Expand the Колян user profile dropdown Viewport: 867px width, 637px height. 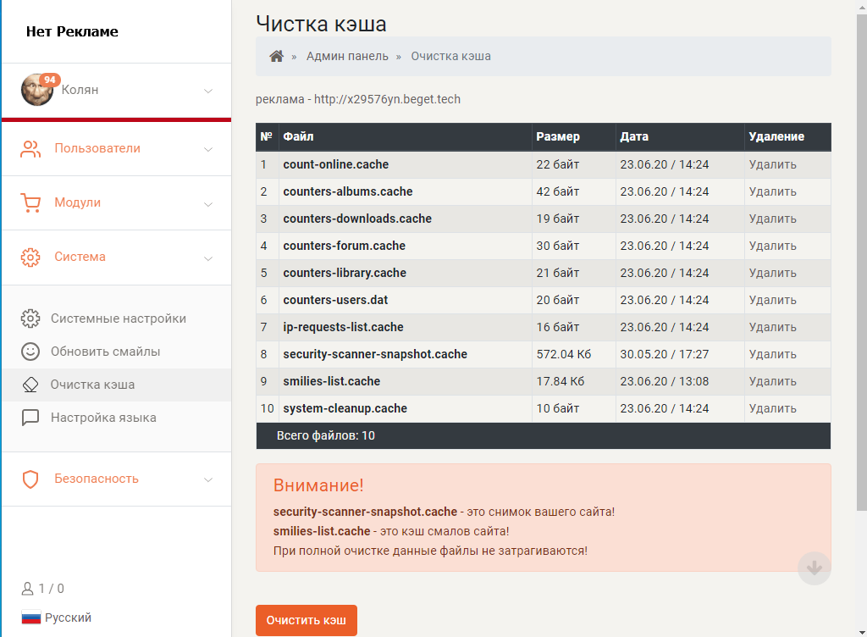[x=208, y=91]
